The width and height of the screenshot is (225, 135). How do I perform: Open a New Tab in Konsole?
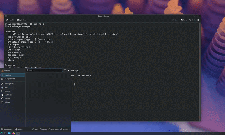(x=10, y=20)
